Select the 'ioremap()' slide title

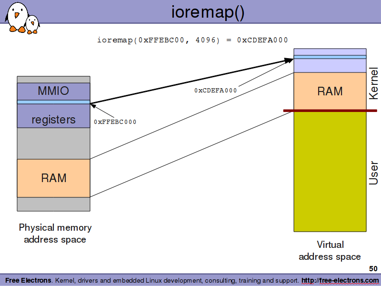[208, 12]
